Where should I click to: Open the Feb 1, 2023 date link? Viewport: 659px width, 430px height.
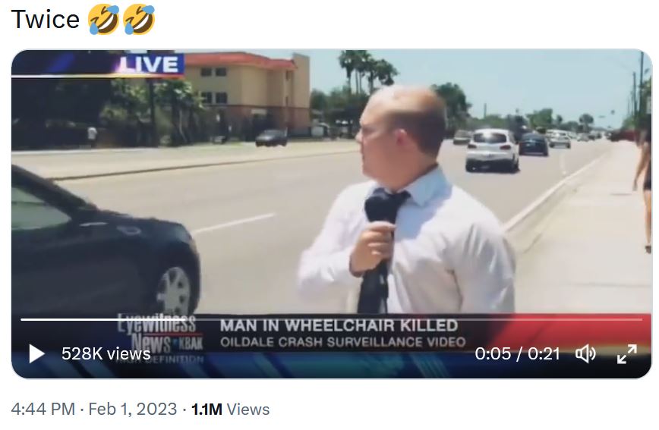133,409
